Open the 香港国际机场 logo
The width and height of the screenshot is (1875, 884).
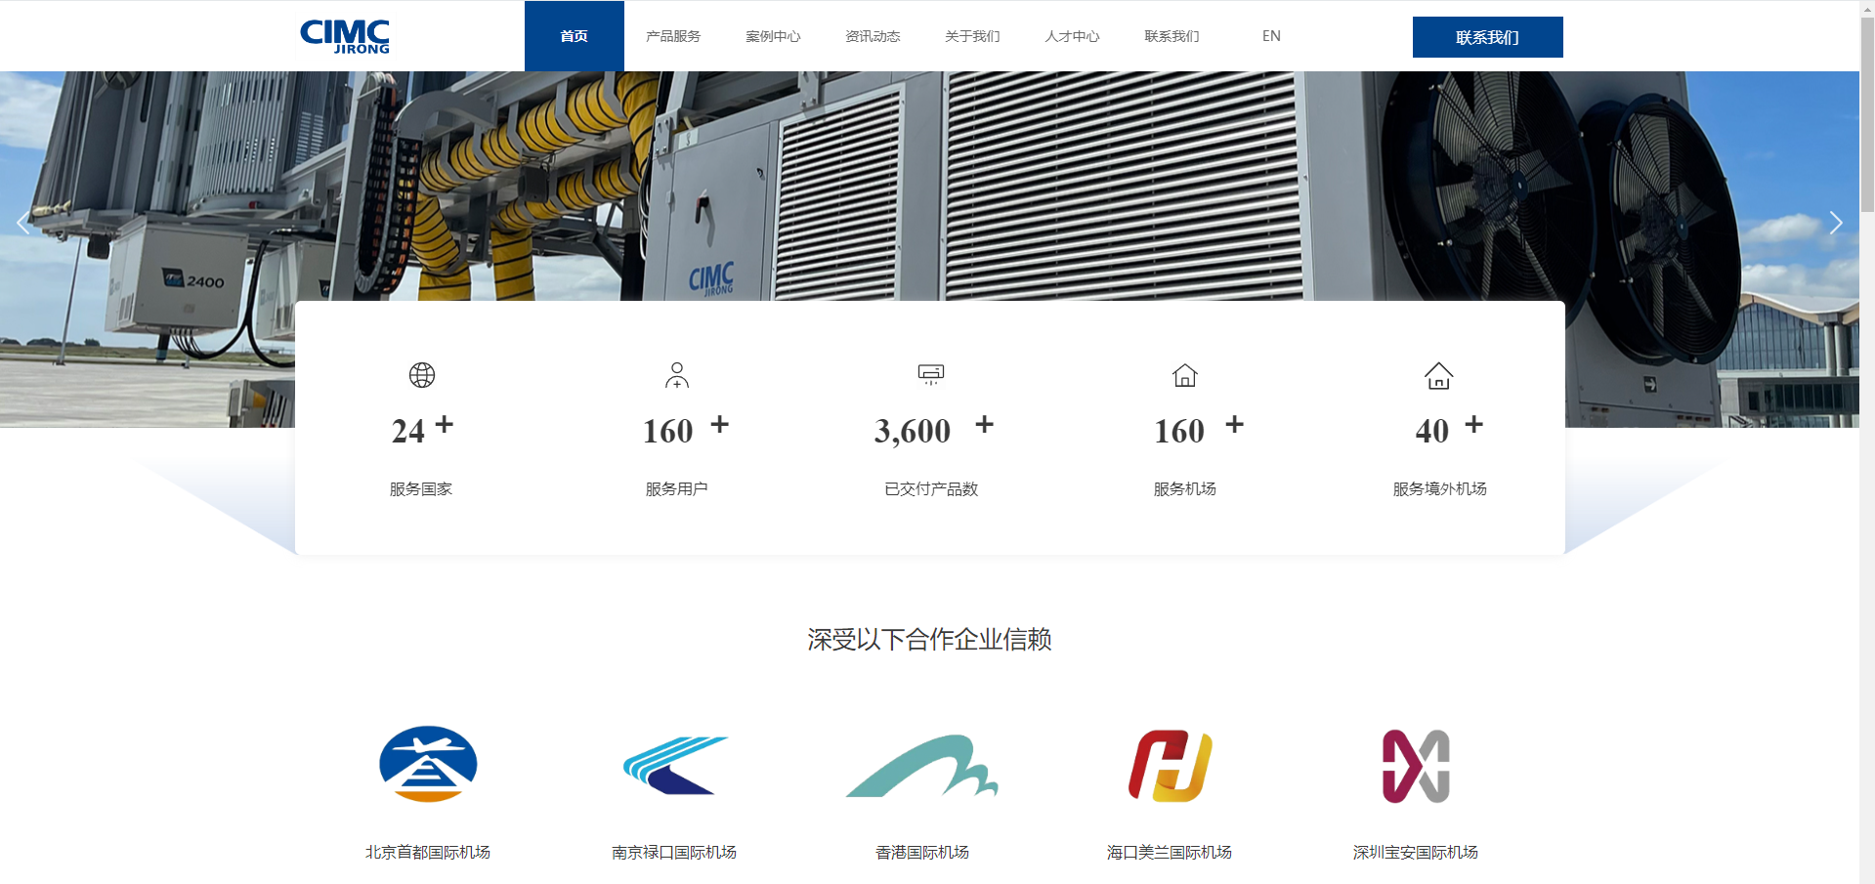pos(922,766)
